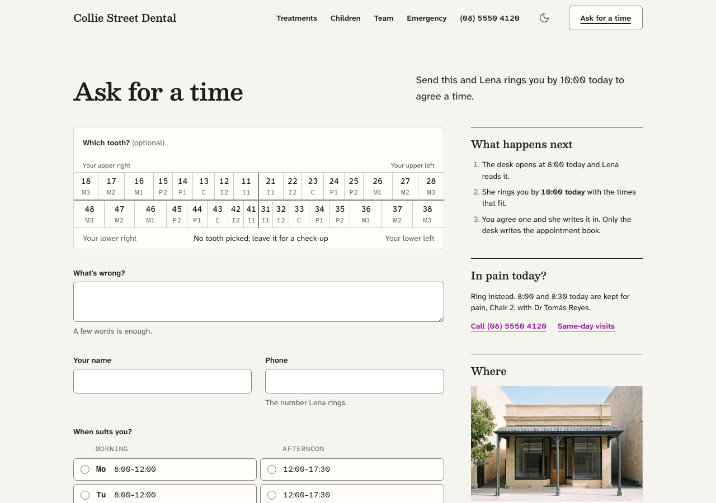Select tooth 35 P2 lower left

click(x=340, y=214)
